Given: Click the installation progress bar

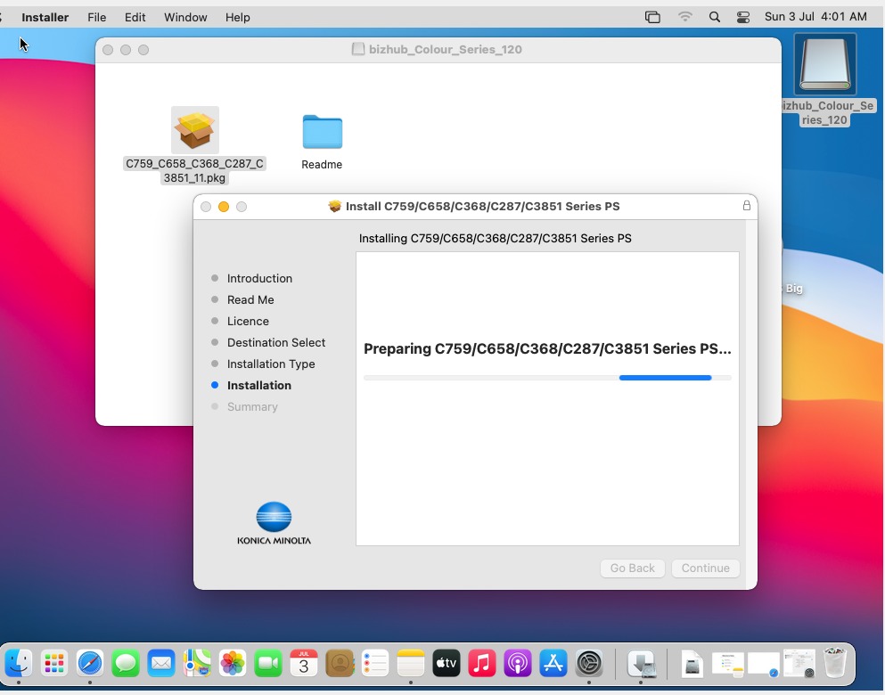Looking at the screenshot, I should click(547, 378).
